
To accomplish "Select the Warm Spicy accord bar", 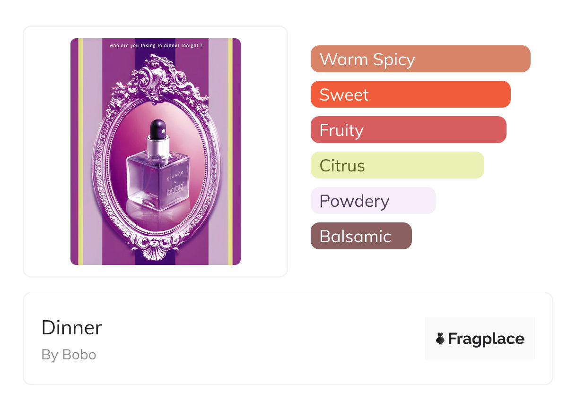I will (x=420, y=59).
